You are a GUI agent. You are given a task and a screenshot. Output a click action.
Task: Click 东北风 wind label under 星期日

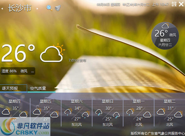(x=108, y=125)
